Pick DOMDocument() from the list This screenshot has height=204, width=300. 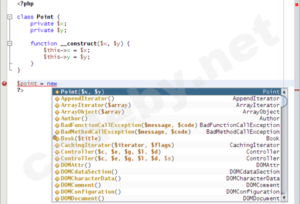tap(166, 198)
